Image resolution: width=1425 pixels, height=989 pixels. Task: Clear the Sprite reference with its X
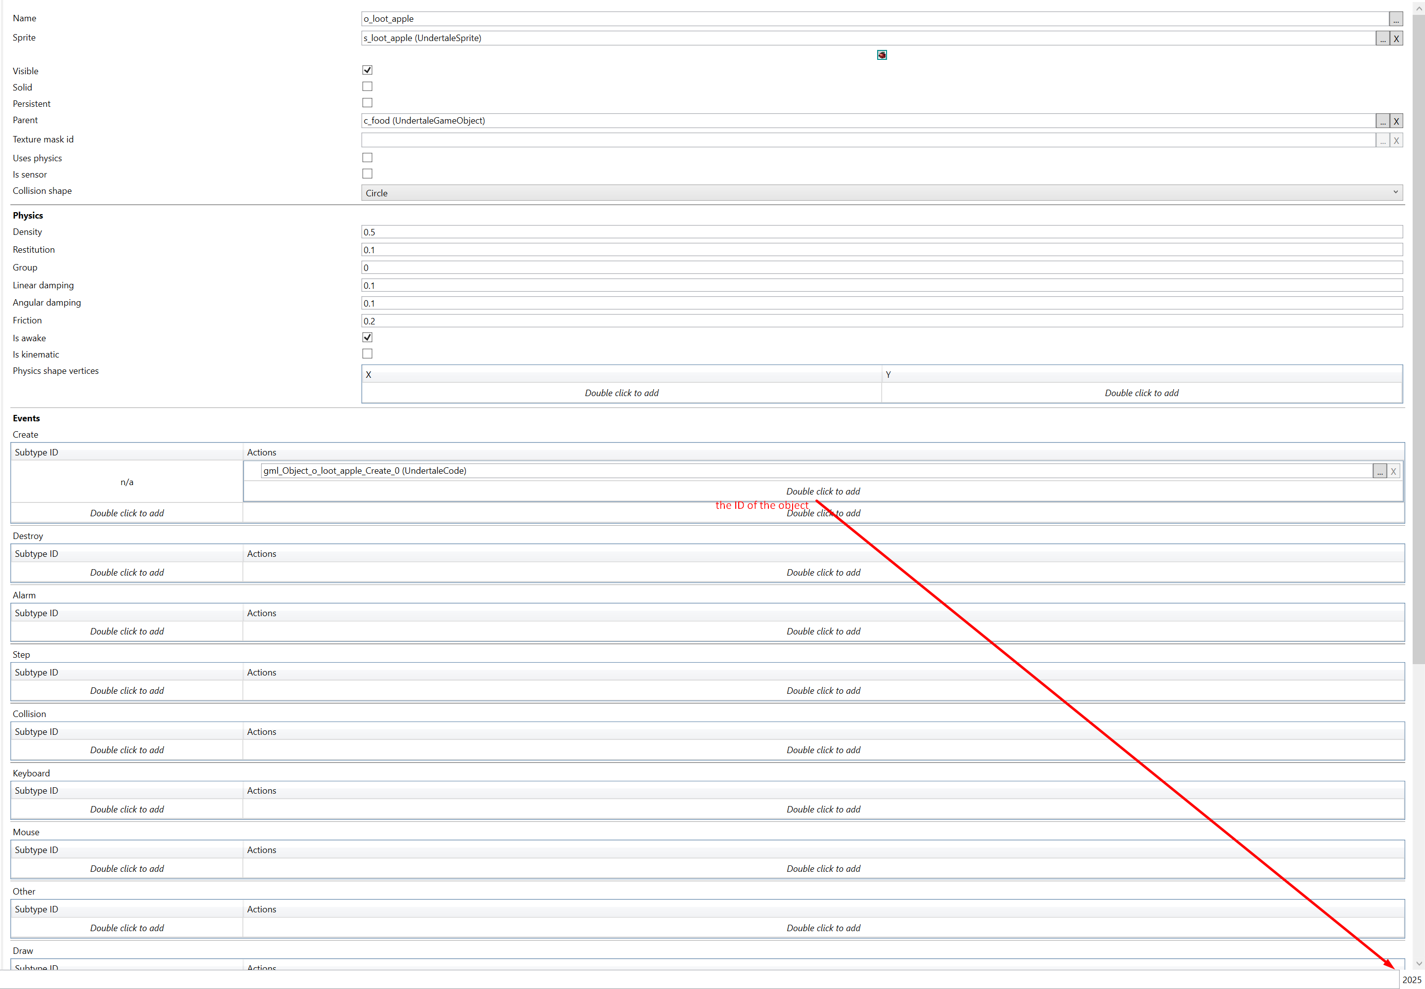[x=1396, y=39]
